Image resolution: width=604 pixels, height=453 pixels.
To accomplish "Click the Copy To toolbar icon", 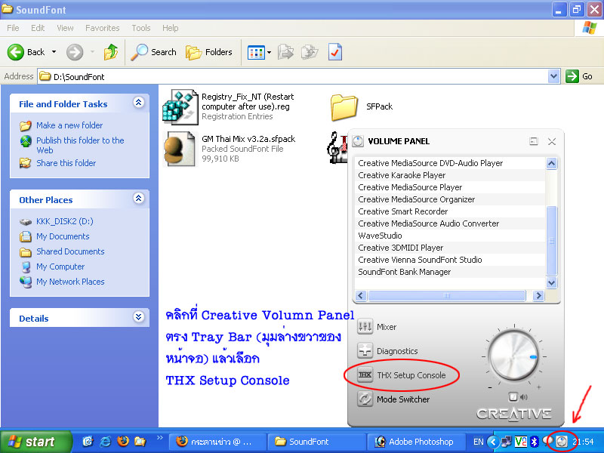I will [x=310, y=52].
